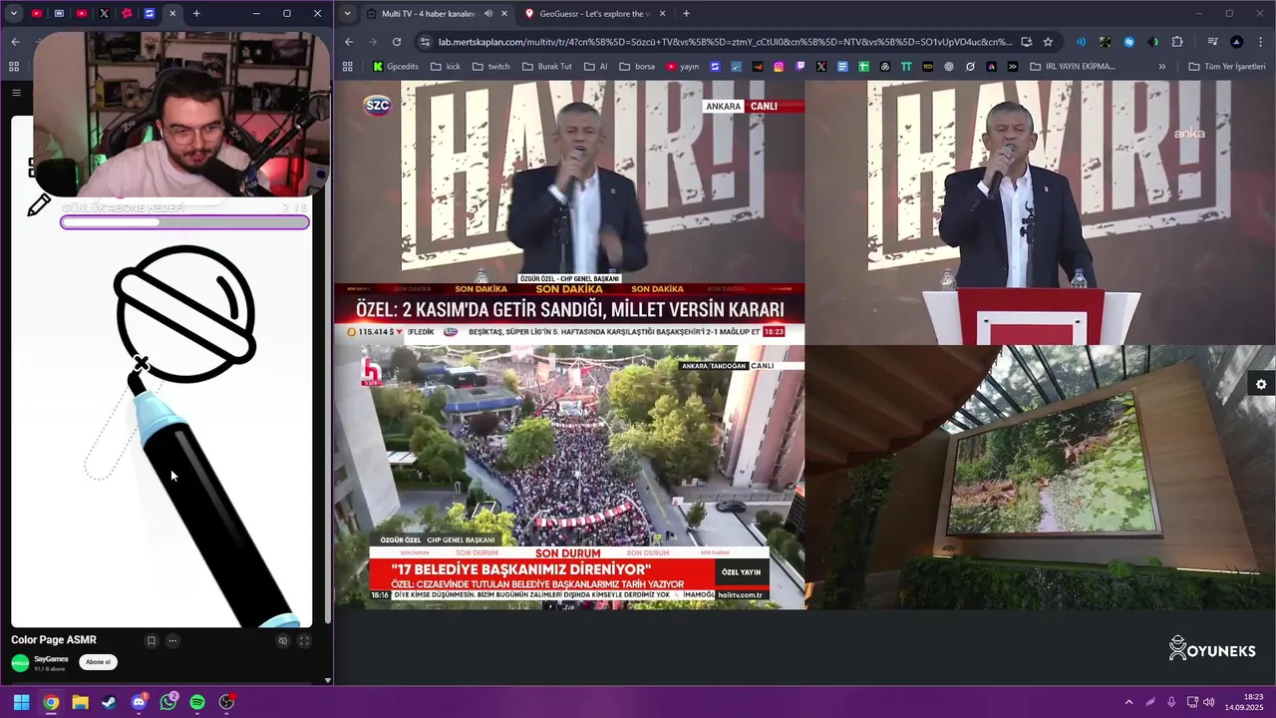Open the Twitch bookmark icon
Viewport: 1276px width, 718px height.
tap(799, 67)
